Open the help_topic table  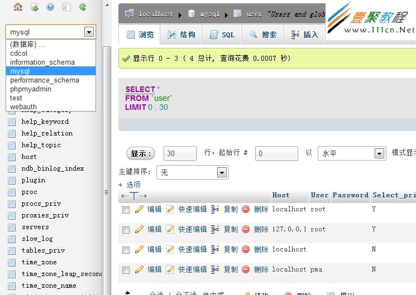41,145
